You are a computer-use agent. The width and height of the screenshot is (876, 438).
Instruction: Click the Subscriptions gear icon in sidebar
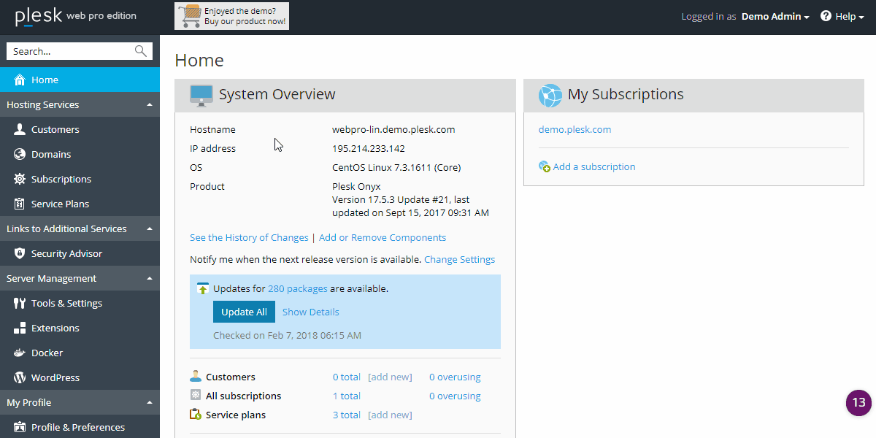pyautogui.click(x=20, y=179)
